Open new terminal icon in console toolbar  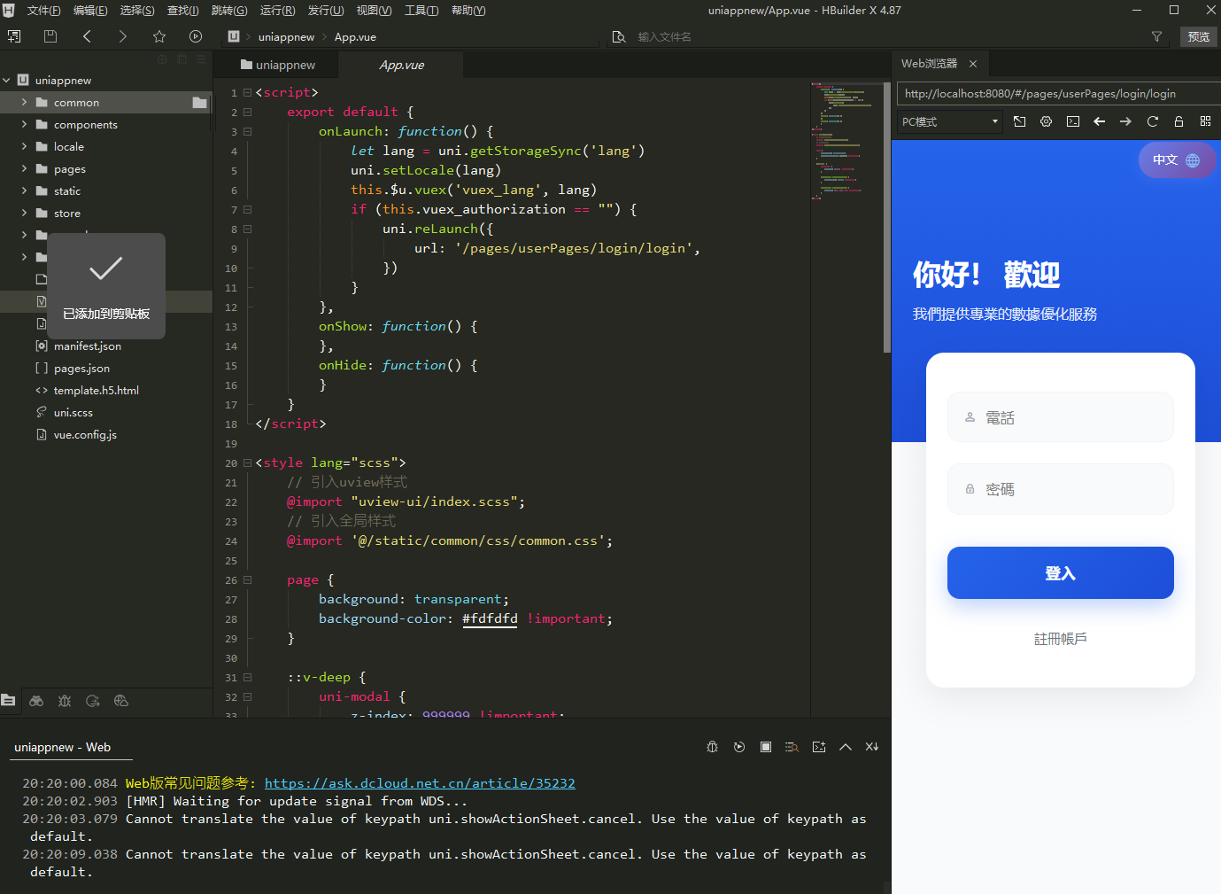(x=819, y=747)
